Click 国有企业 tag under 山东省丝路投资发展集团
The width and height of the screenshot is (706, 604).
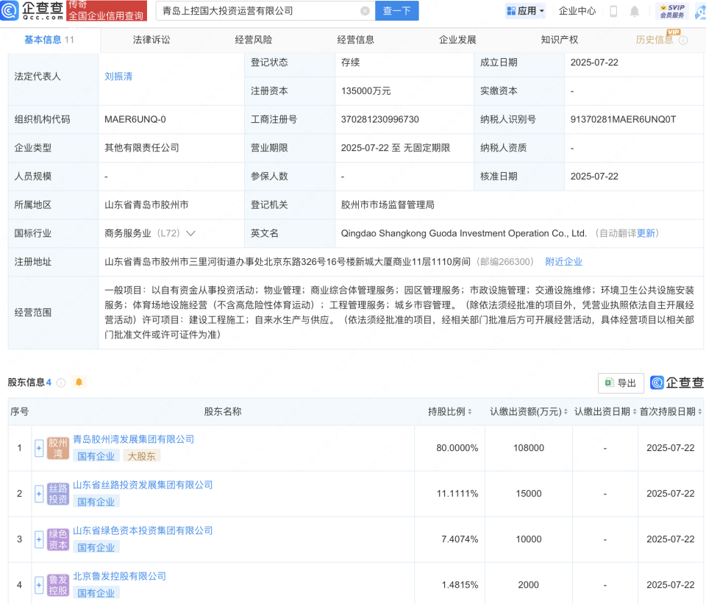96,502
